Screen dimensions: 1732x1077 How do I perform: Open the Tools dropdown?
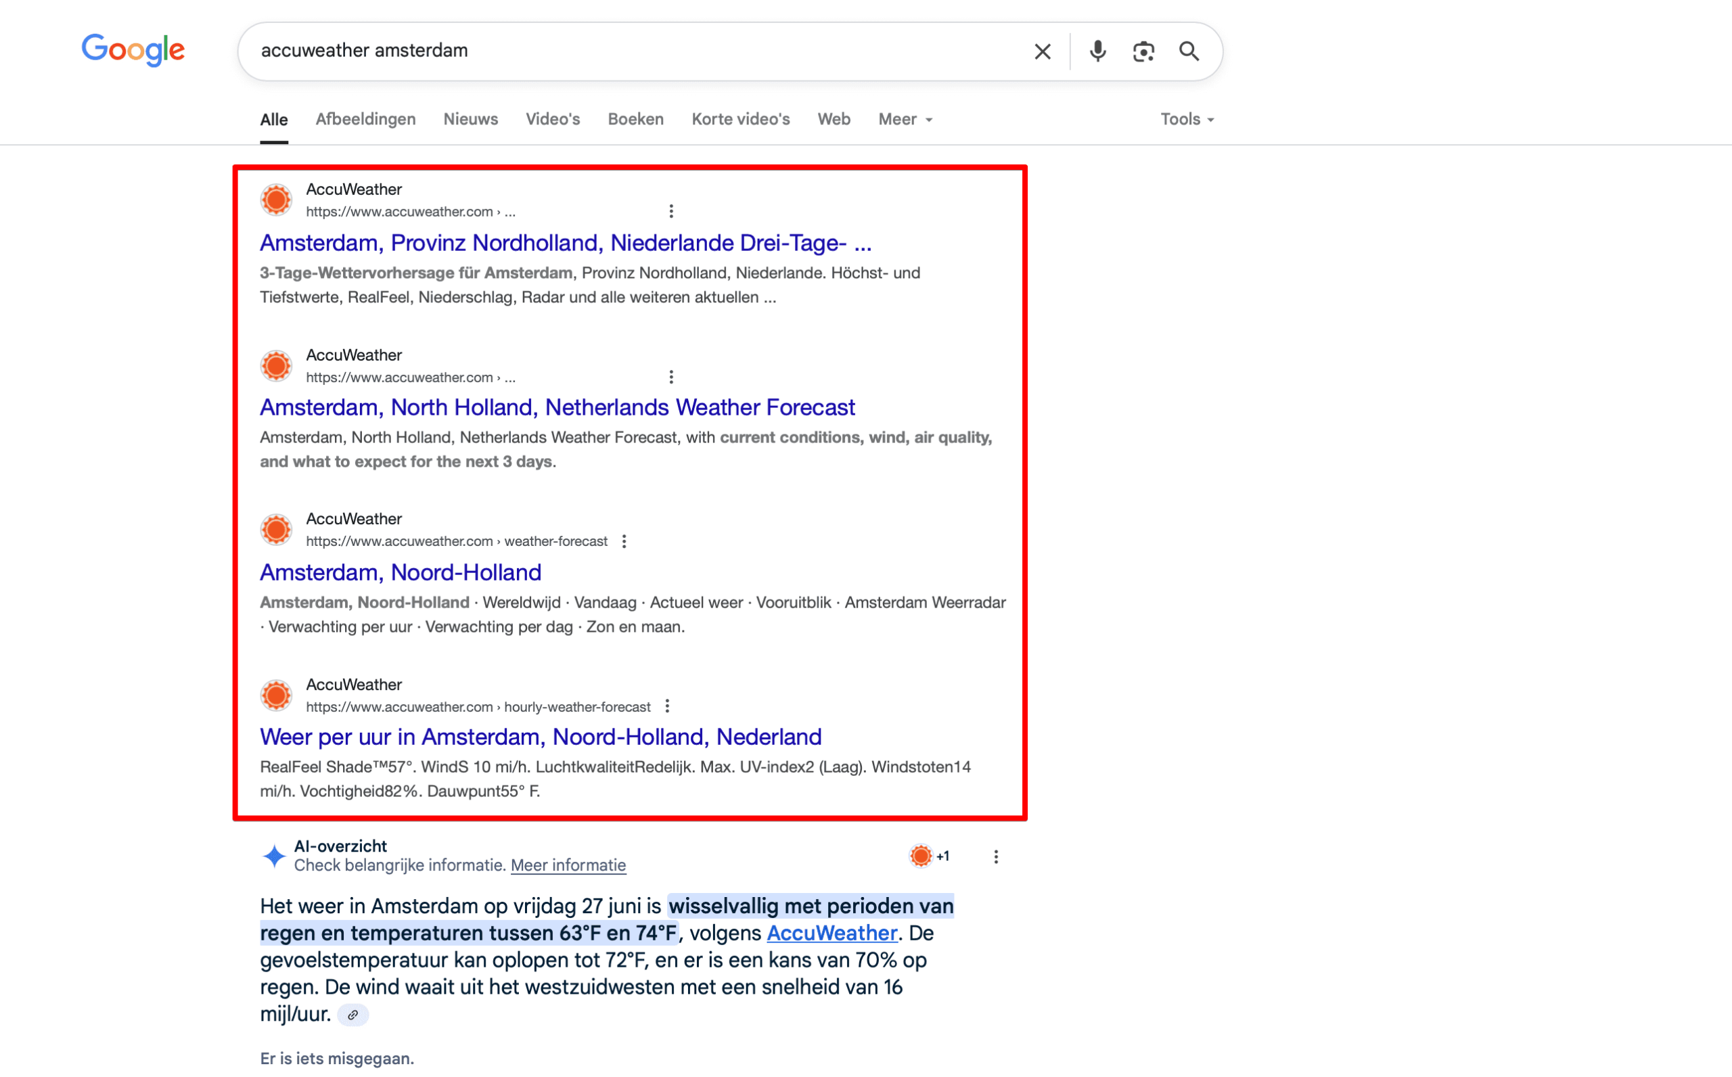[x=1187, y=119]
